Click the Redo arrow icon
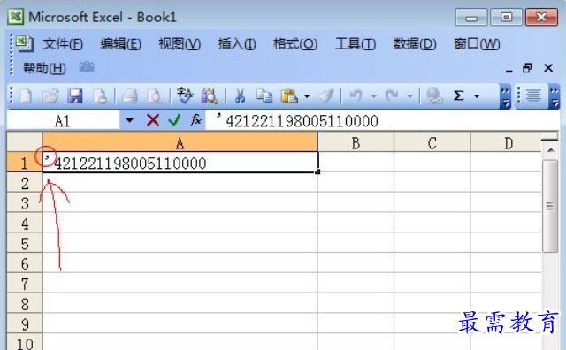The image size is (566, 350). coord(392,96)
